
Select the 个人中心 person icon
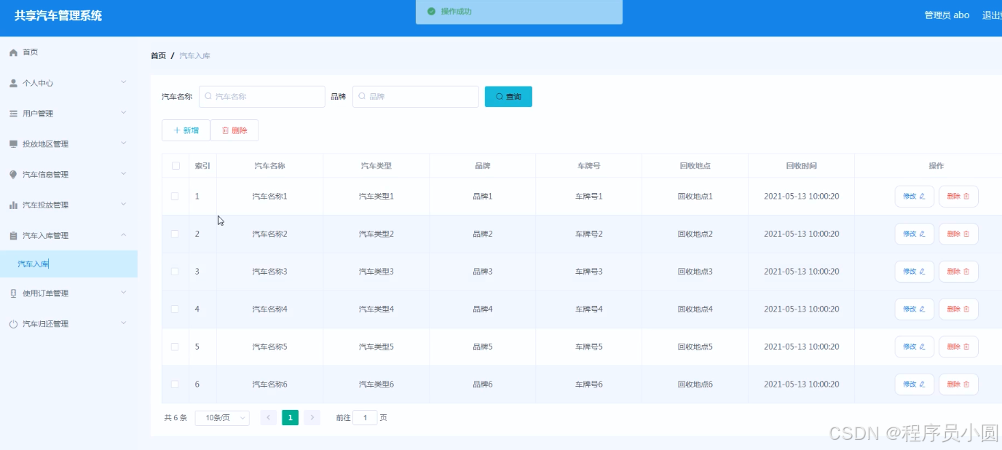[13, 82]
